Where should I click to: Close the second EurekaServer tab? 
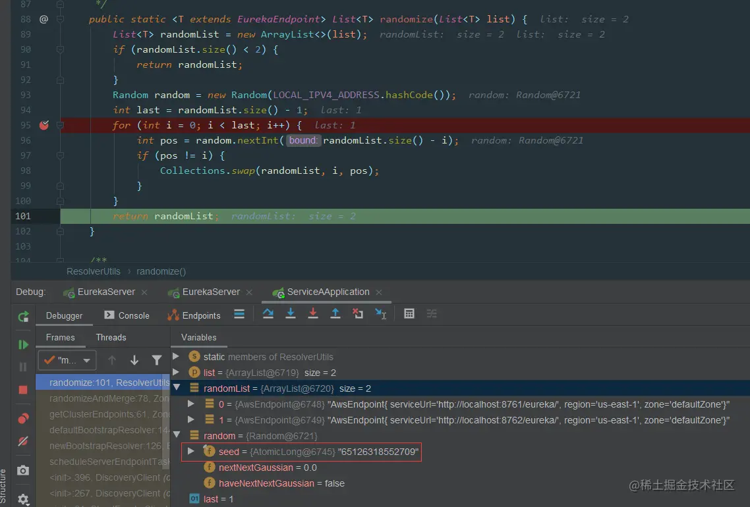coord(249,292)
